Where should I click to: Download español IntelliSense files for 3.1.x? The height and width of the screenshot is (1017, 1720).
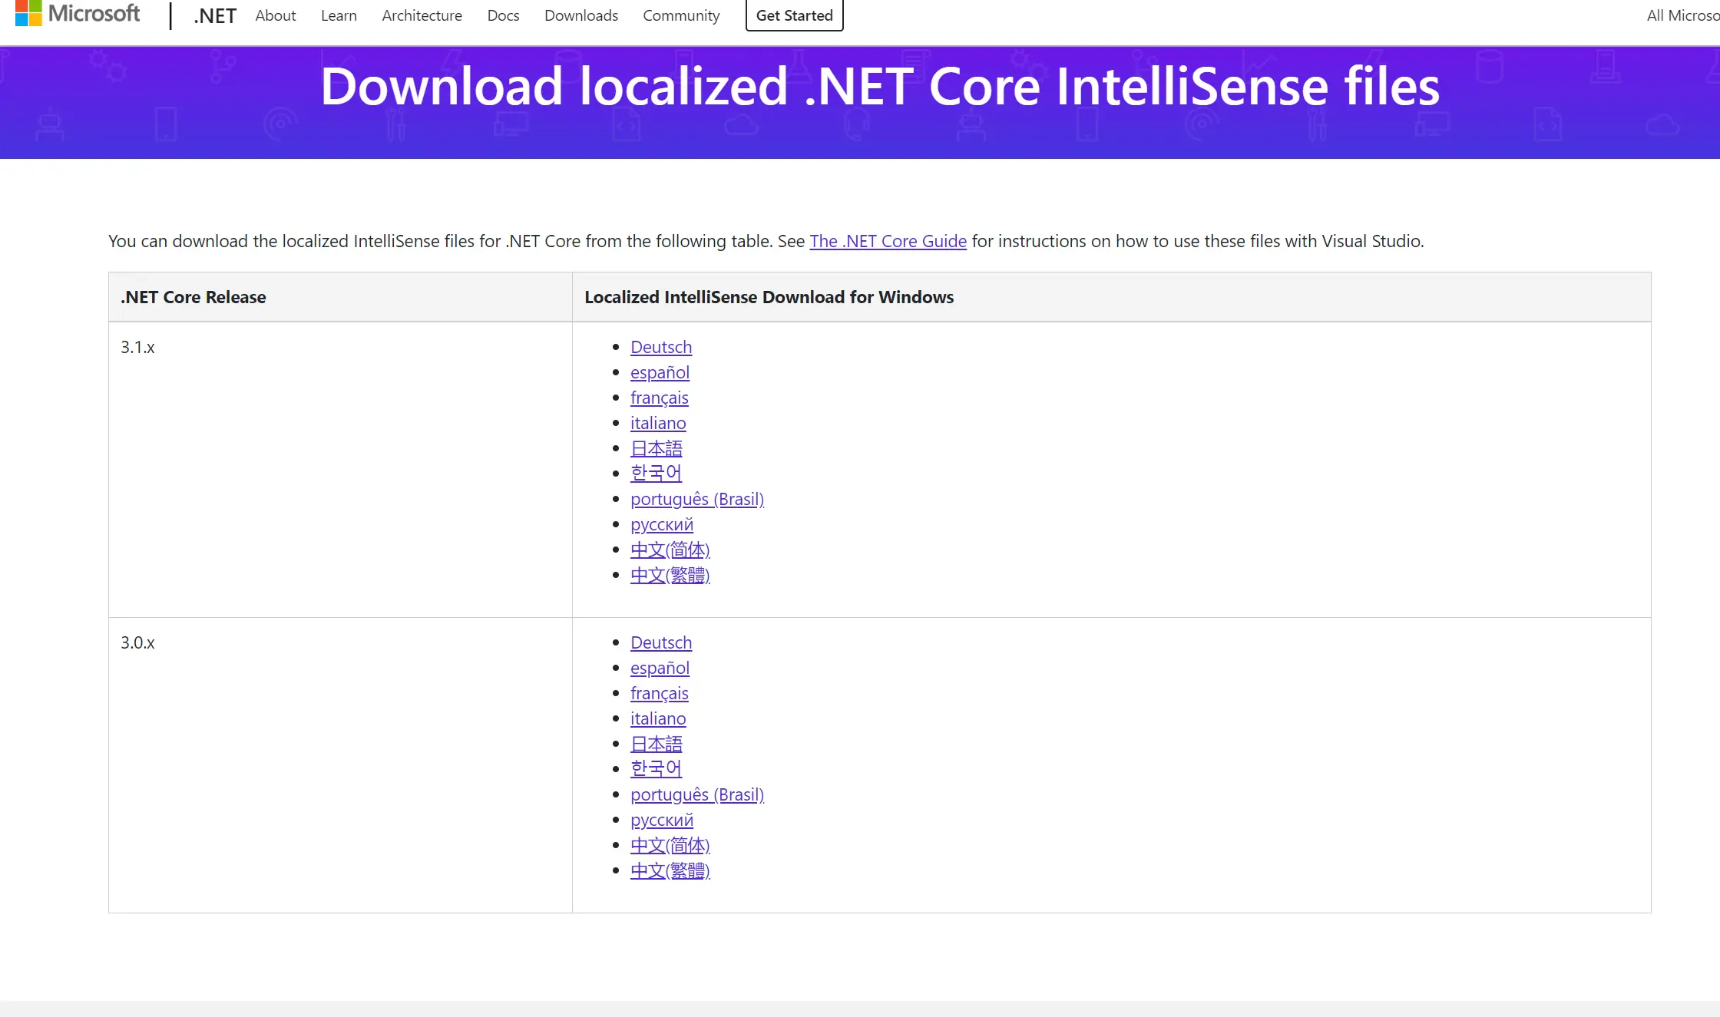point(660,372)
